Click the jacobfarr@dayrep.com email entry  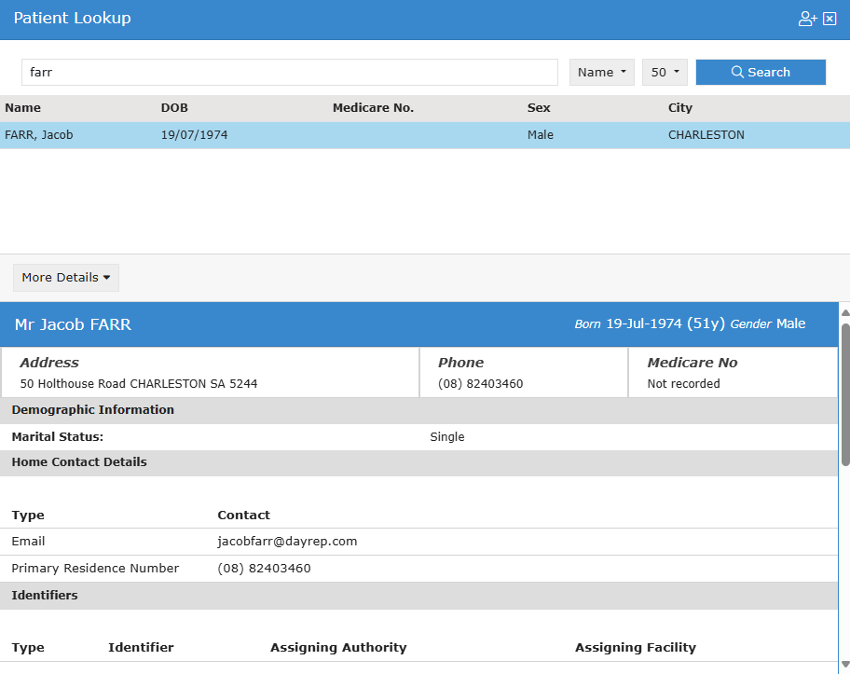click(287, 542)
